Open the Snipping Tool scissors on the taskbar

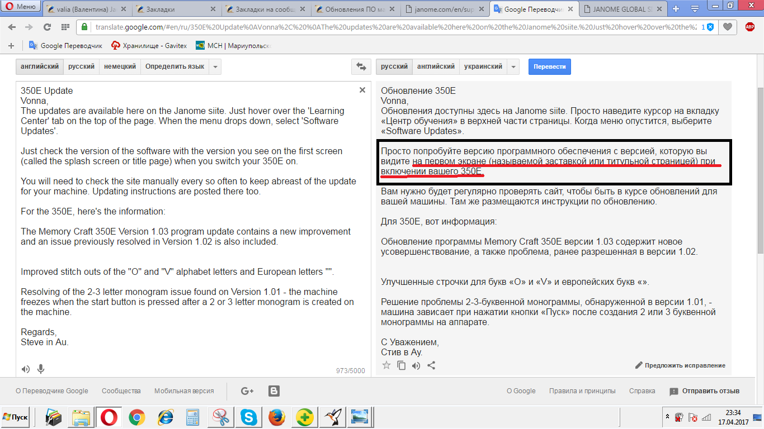coord(220,417)
